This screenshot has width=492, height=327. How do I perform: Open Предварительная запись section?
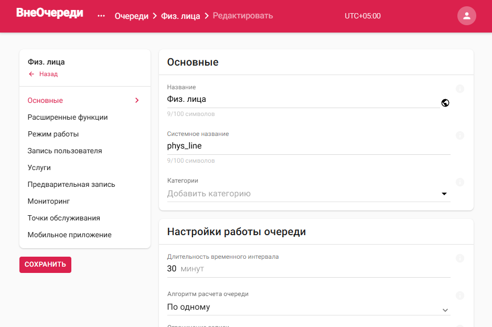pos(71,184)
